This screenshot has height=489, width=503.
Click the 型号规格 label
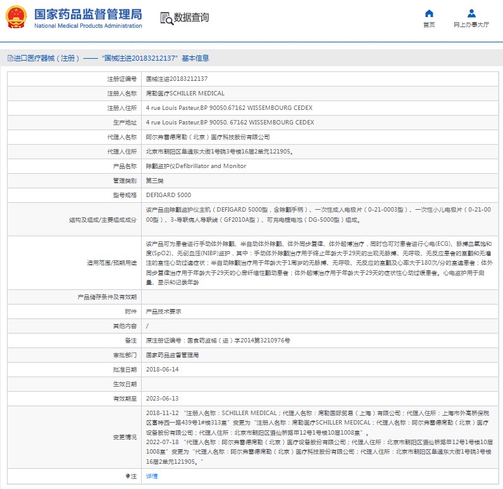125,195
